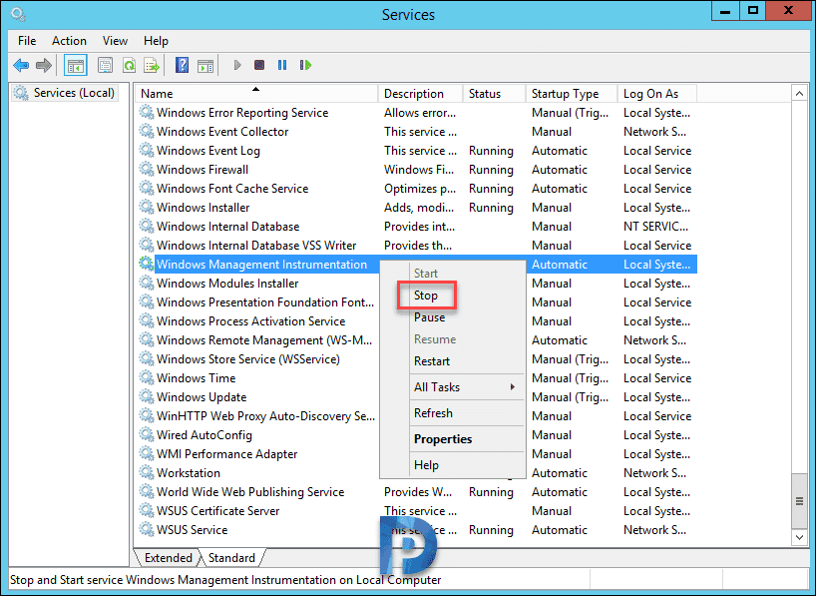Sort by the Name column header
The height and width of the screenshot is (596, 816).
[x=257, y=94]
